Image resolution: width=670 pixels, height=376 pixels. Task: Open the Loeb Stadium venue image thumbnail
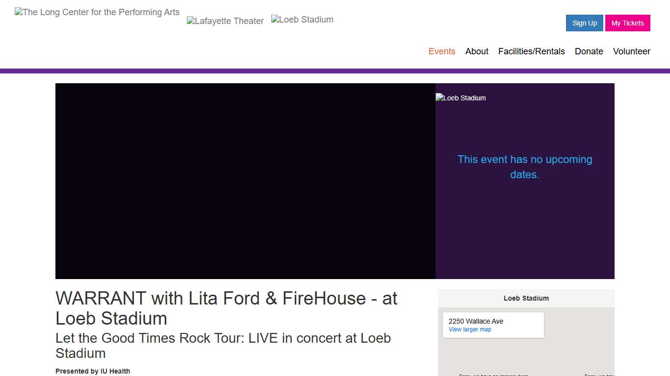460,98
